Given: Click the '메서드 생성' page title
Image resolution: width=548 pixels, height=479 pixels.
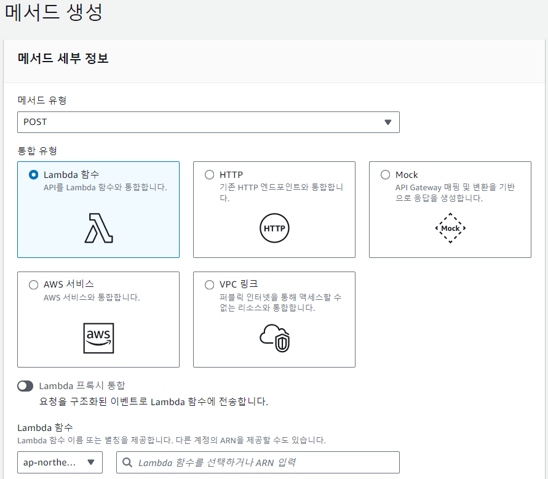Looking at the screenshot, I should point(54,12).
